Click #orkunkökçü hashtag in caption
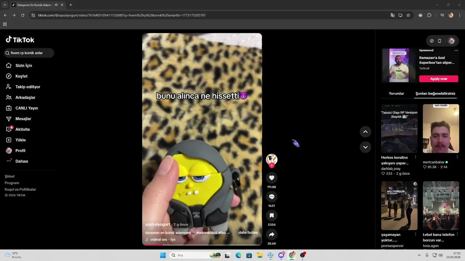 coord(206,233)
